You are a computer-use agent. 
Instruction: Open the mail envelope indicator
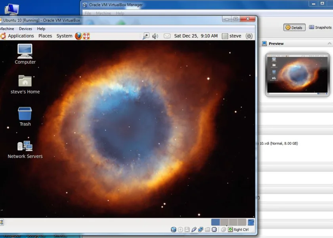pos(167,36)
